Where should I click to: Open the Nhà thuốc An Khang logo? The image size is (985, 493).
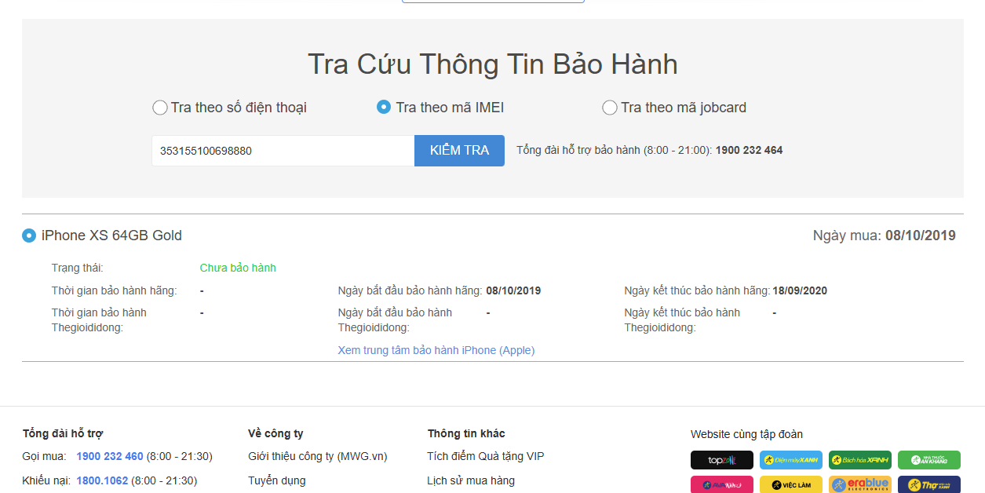point(928,460)
